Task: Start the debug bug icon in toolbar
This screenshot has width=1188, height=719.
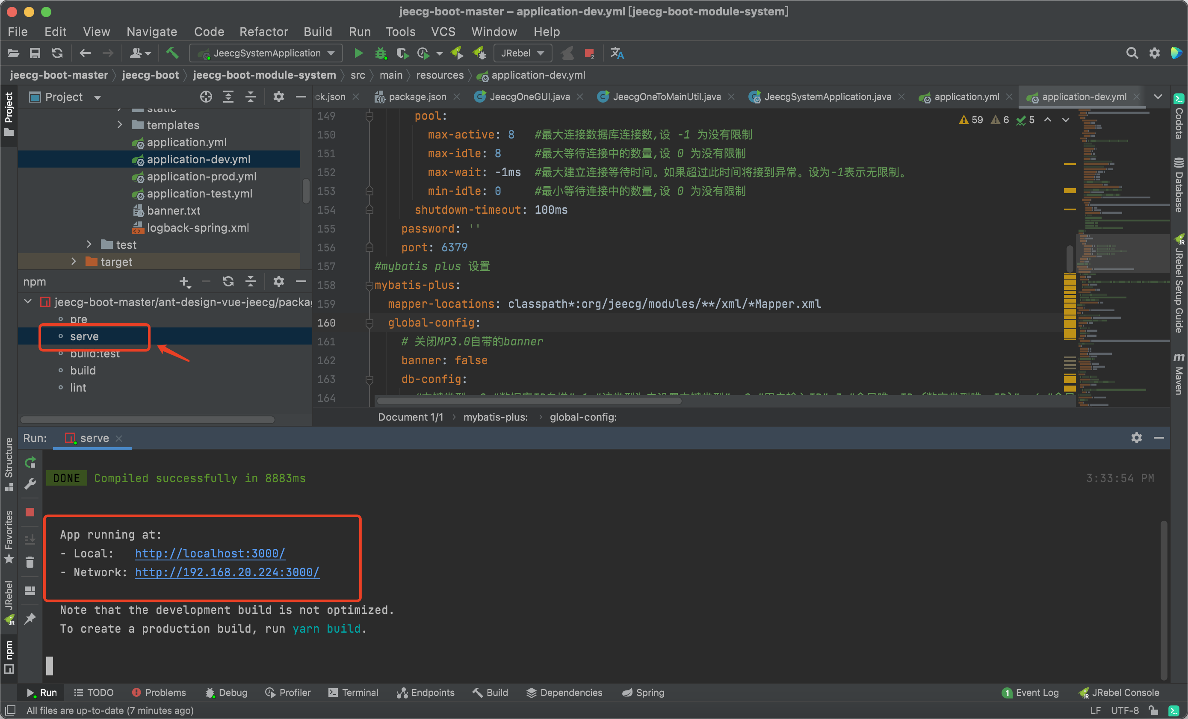Action: coord(381,53)
